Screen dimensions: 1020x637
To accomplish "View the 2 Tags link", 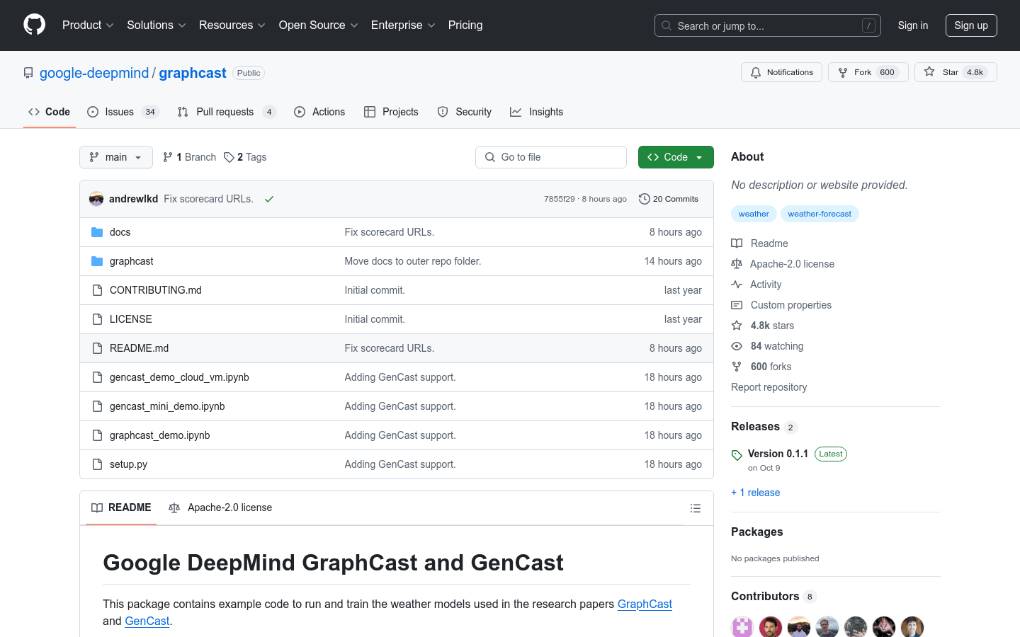I will [x=245, y=157].
